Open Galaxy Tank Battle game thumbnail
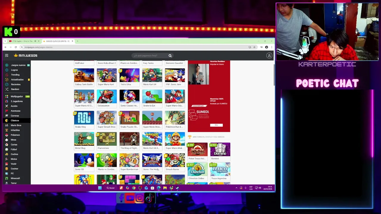 click(84, 75)
